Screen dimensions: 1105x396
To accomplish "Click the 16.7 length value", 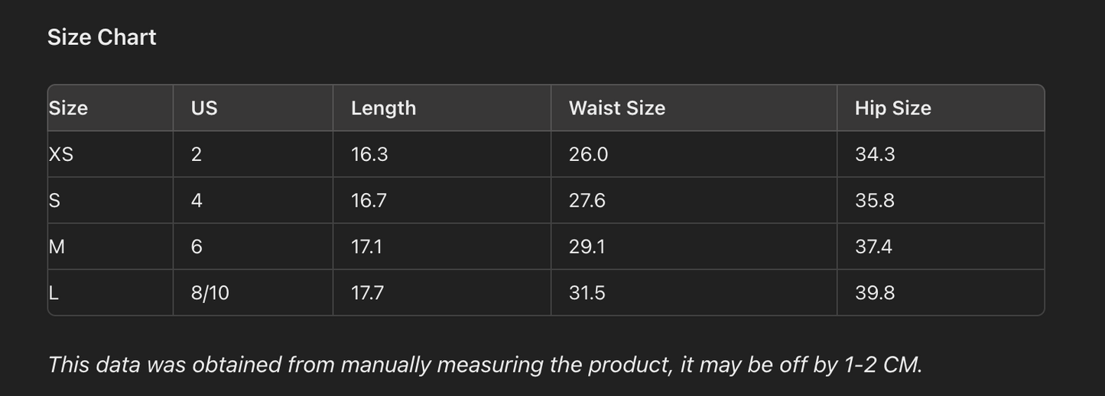I will (x=369, y=201).
